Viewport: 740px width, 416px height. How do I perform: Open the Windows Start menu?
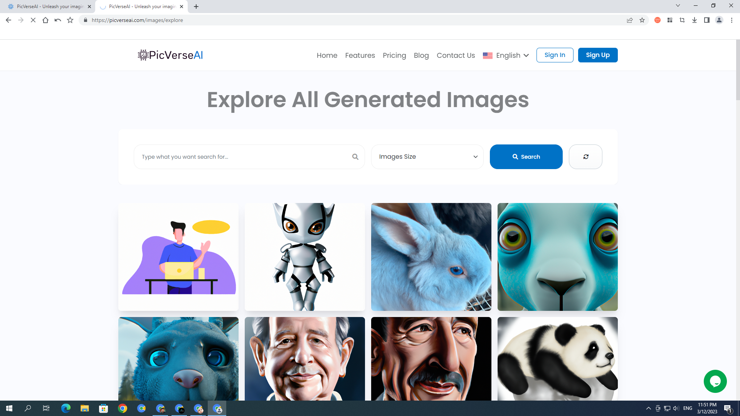tap(9, 408)
